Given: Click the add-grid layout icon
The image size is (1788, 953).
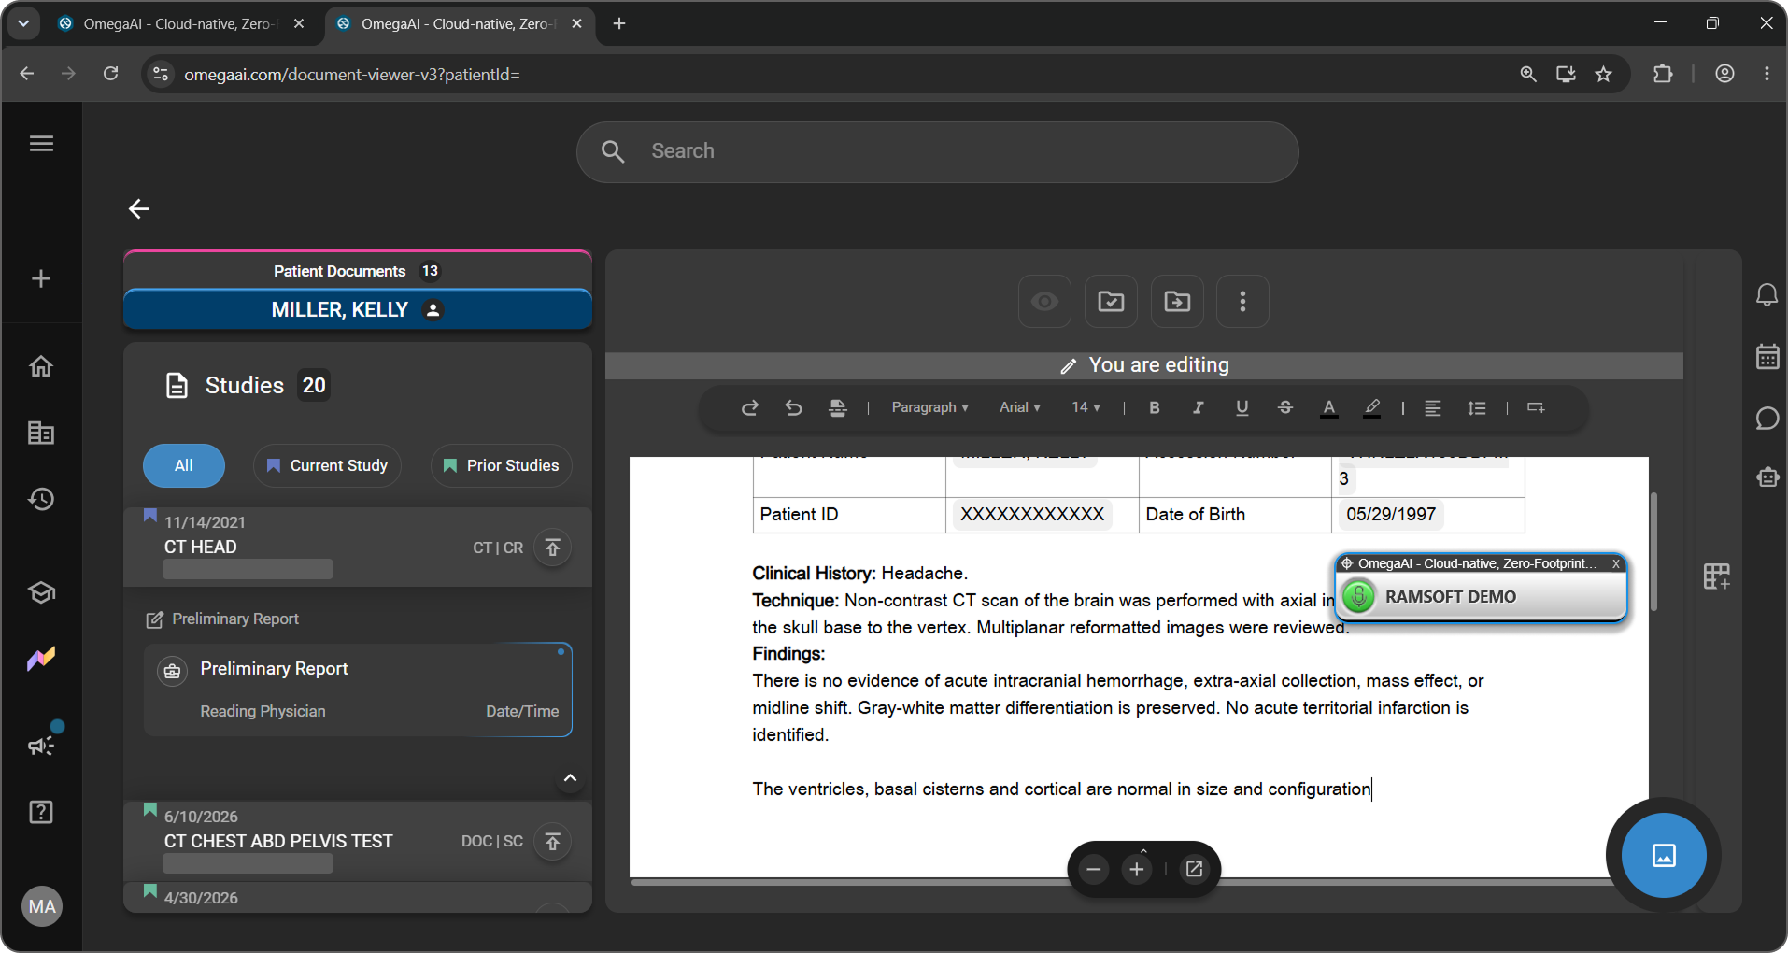Looking at the screenshot, I should (1716, 576).
